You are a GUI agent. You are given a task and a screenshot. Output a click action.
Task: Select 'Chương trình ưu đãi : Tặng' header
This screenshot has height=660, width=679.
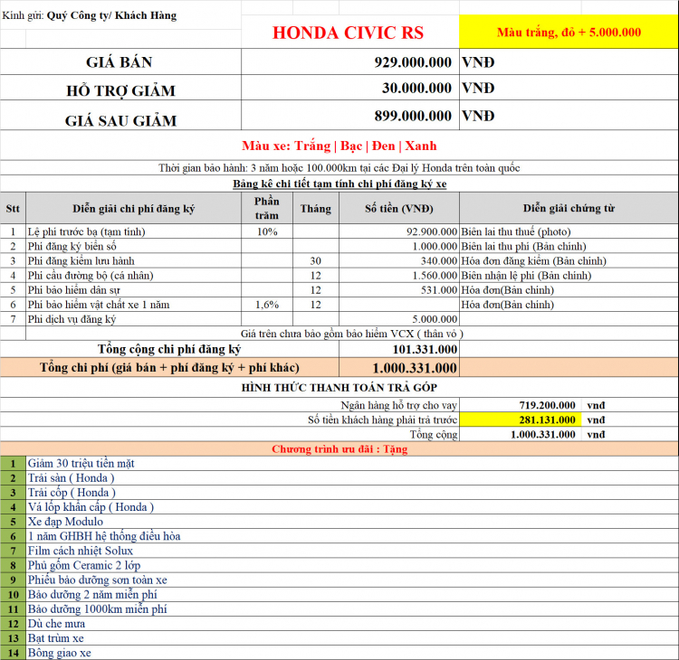[339, 448]
